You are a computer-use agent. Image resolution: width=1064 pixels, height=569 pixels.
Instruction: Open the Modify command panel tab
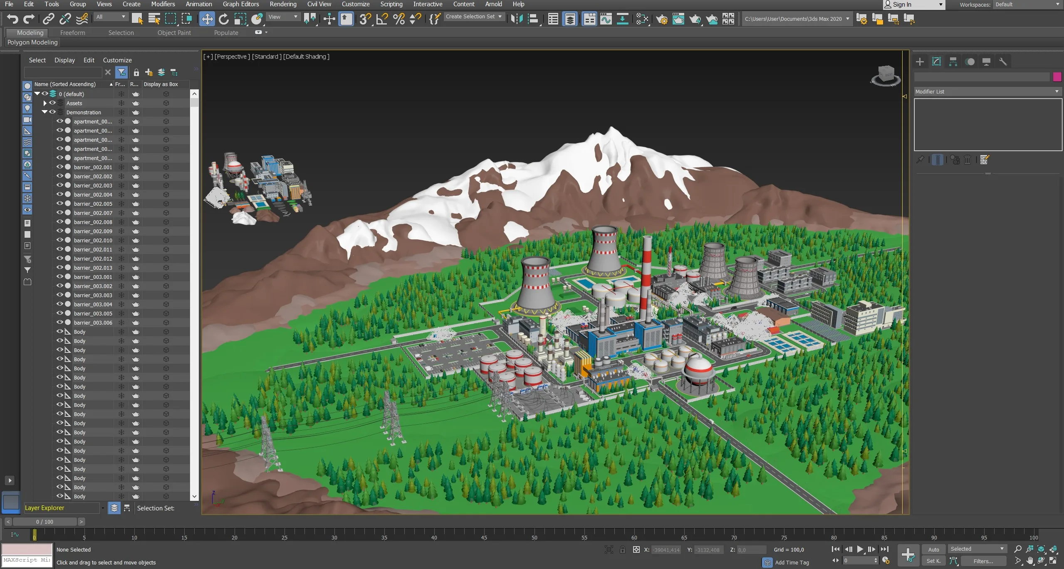tap(936, 62)
